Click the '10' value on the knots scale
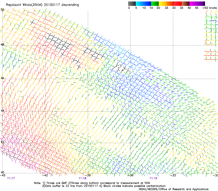 [x=144, y=8]
